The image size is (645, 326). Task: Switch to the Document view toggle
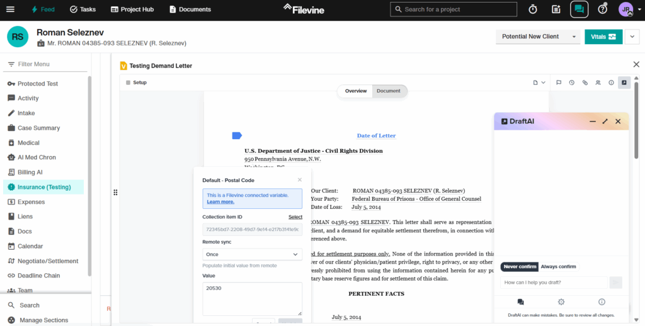click(x=389, y=91)
